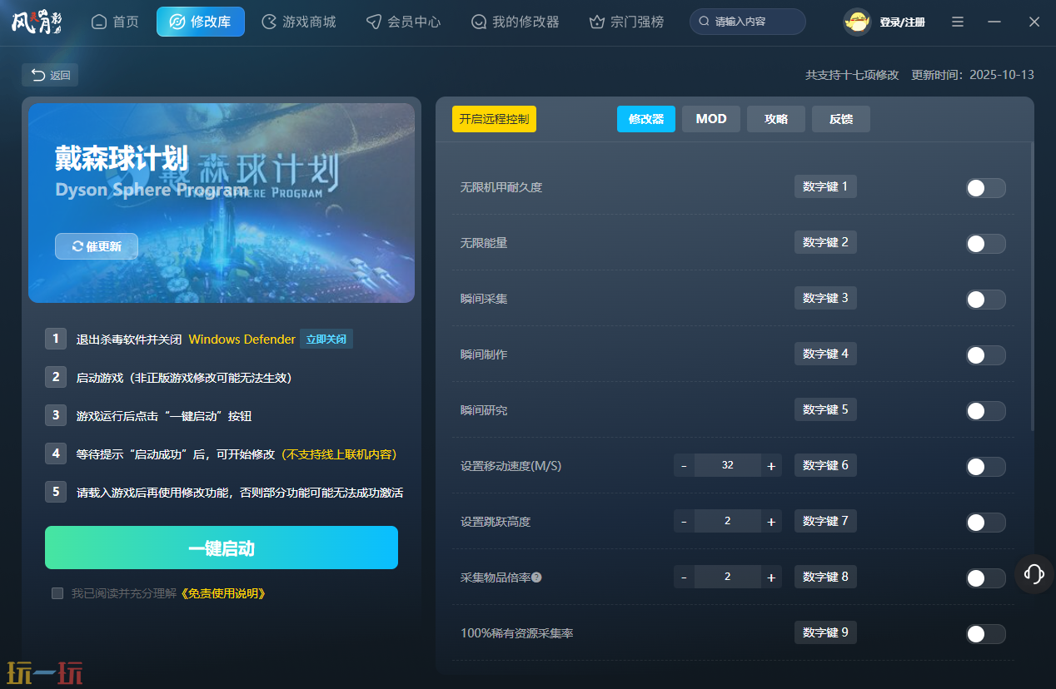
Task: Click 数字键 3 hotkey button
Action: pos(825,298)
